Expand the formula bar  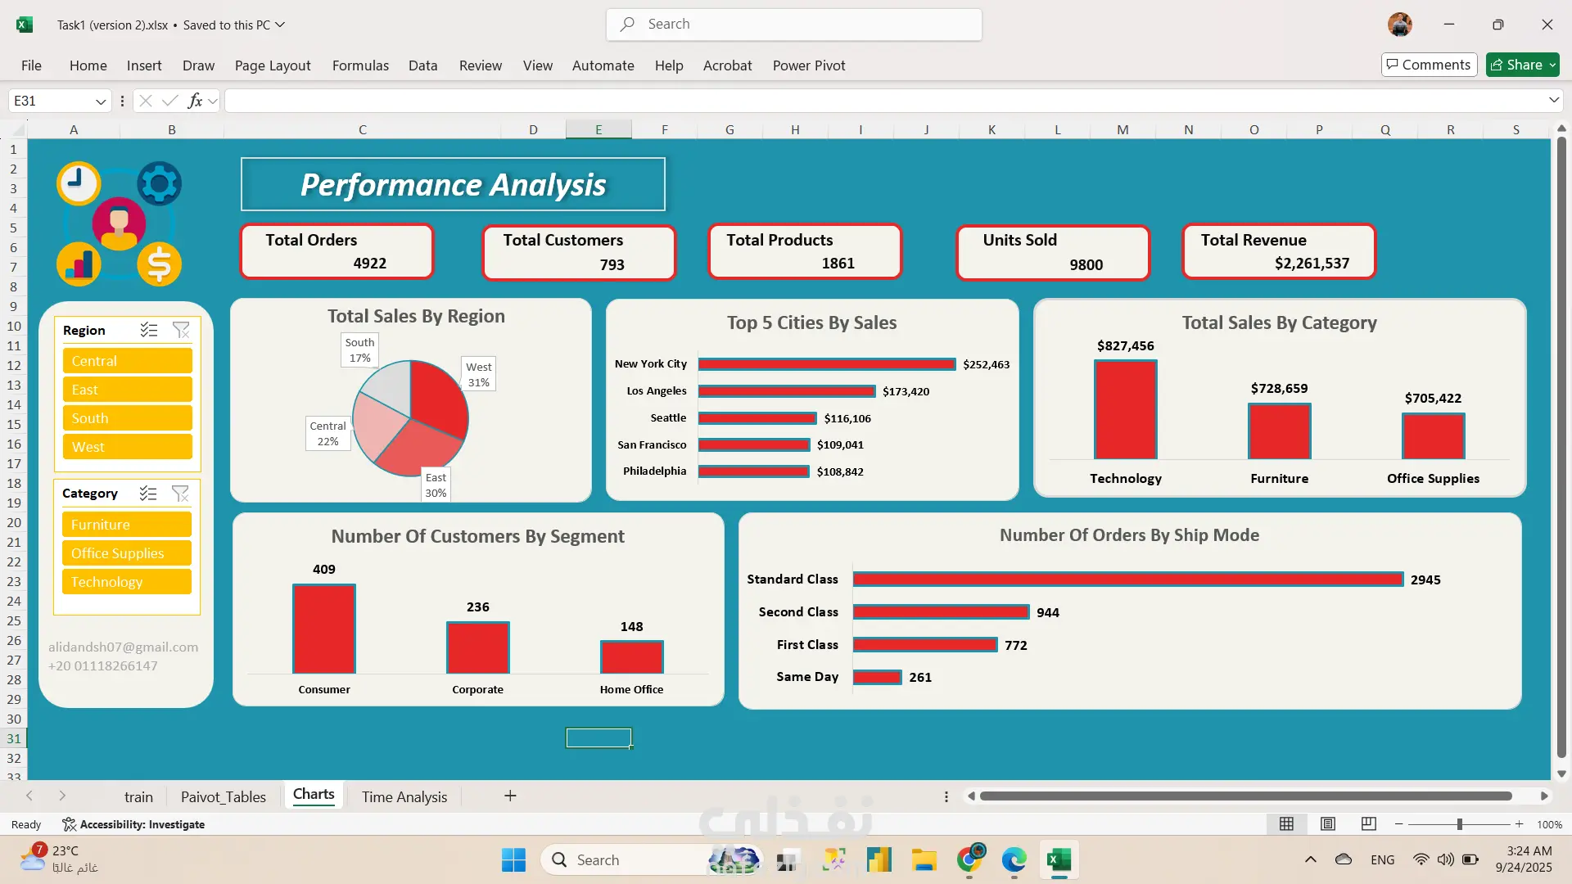coord(1553,100)
